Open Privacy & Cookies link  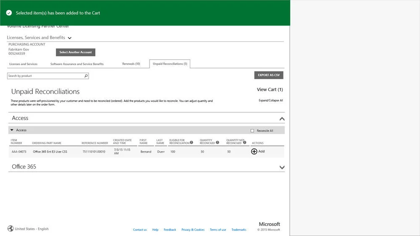coord(193,230)
